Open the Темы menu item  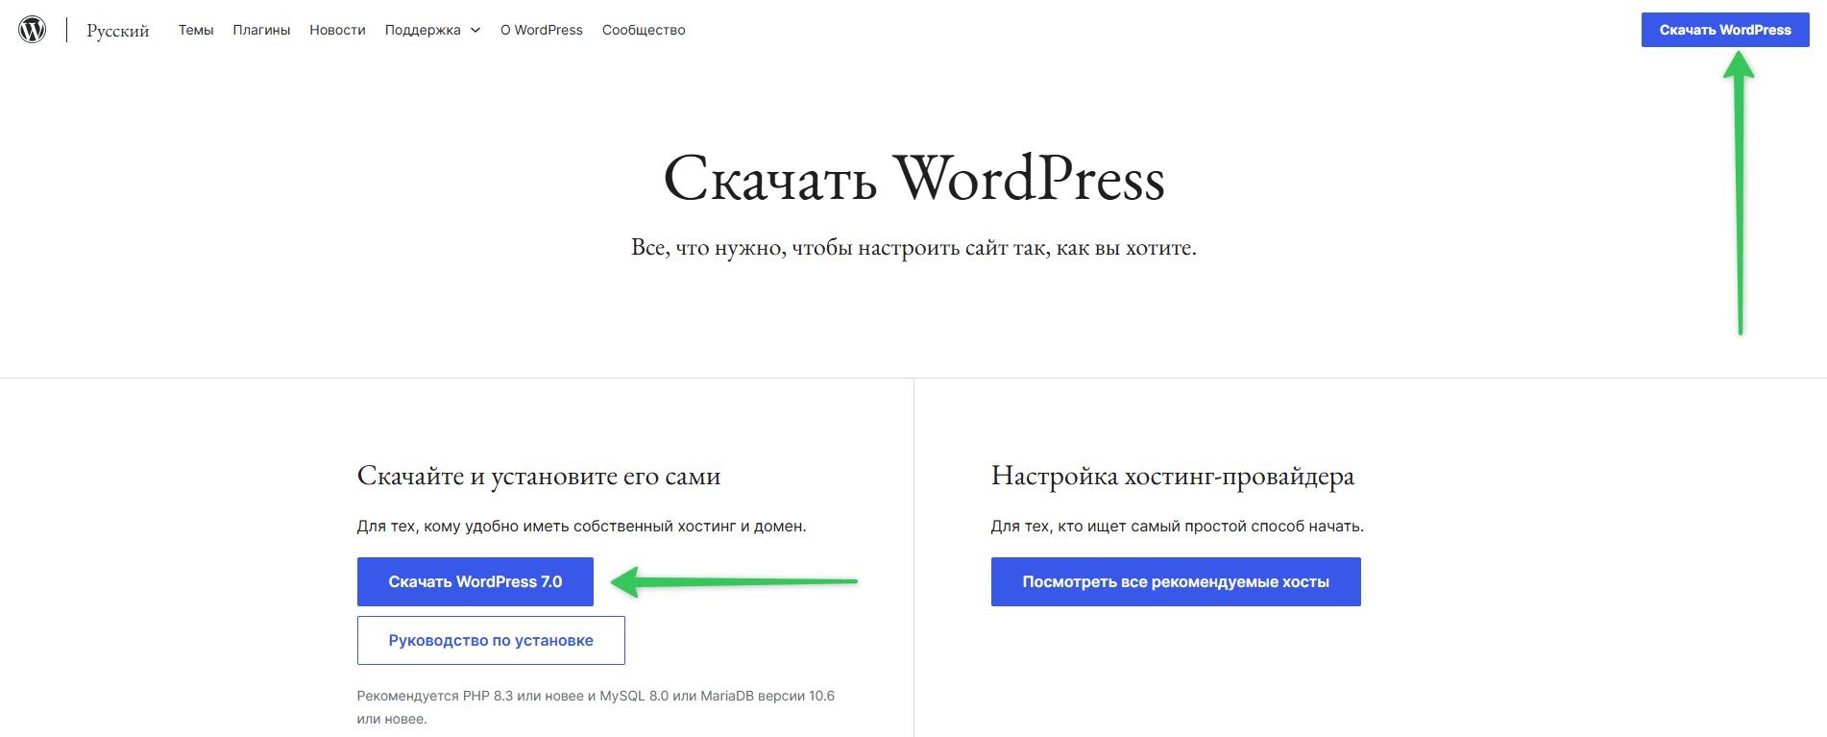pos(196,30)
